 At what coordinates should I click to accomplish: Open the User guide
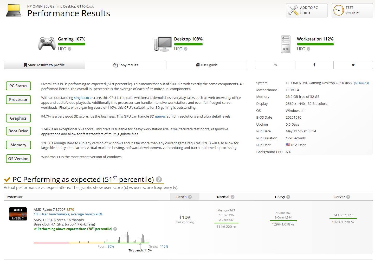coord(207,65)
